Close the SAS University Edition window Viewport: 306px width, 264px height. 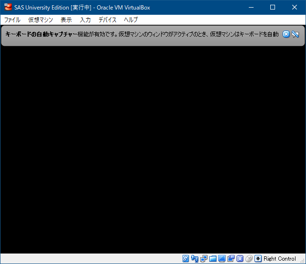(x=295, y=8)
